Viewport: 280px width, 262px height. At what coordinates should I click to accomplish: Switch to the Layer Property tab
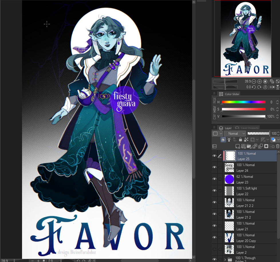247,128
